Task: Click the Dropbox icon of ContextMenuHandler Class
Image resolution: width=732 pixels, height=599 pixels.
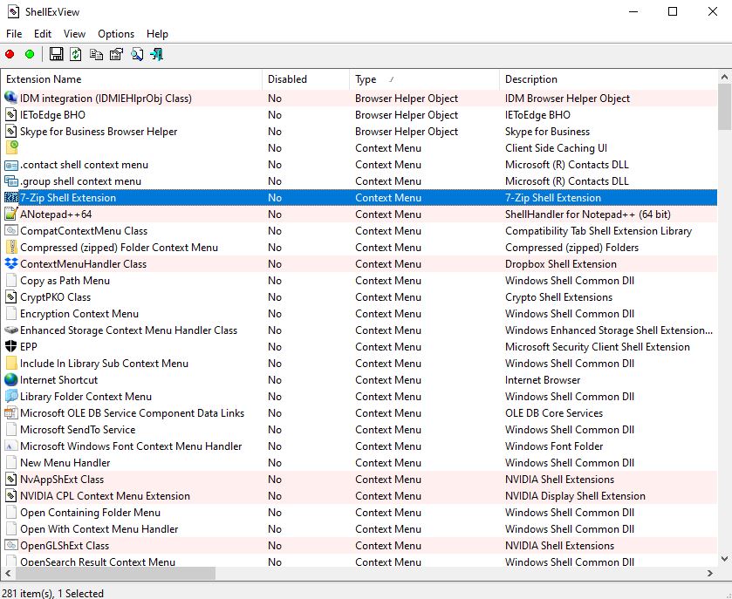Action: pos(10,264)
